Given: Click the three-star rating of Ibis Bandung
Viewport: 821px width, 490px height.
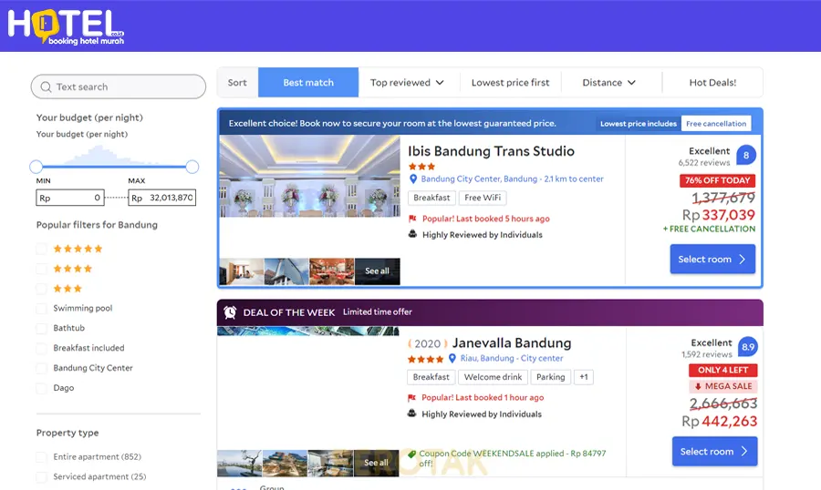Looking at the screenshot, I should (x=421, y=167).
